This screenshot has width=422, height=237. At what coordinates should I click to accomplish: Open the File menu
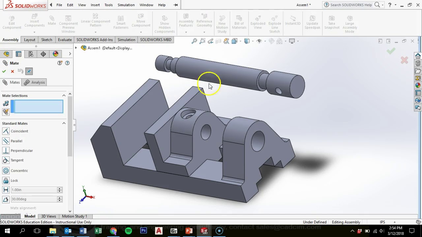(x=59, y=5)
